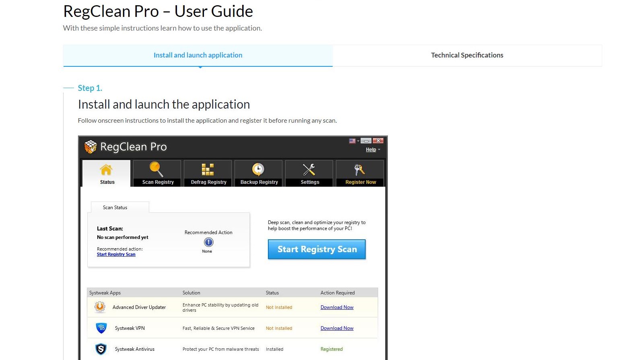Open the Help dropdown menu

373,150
